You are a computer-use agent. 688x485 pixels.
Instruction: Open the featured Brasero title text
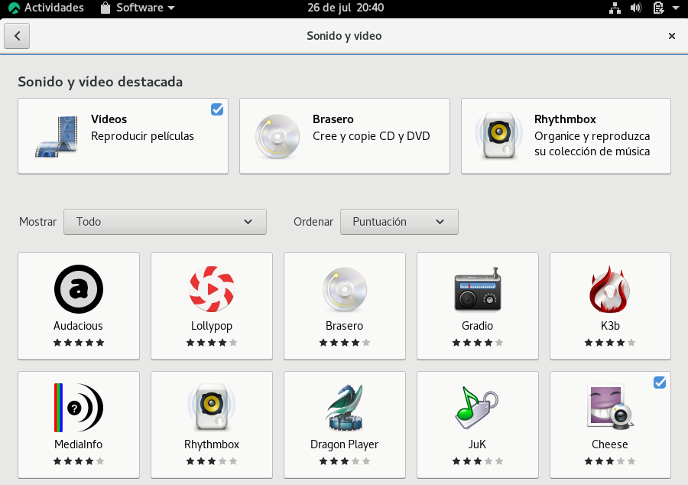click(x=333, y=119)
